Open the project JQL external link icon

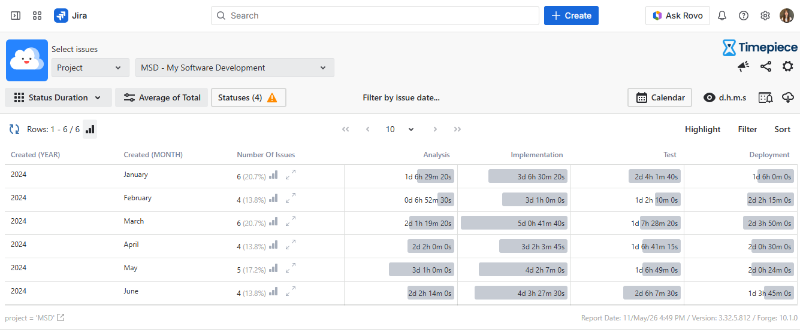pyautogui.click(x=61, y=318)
